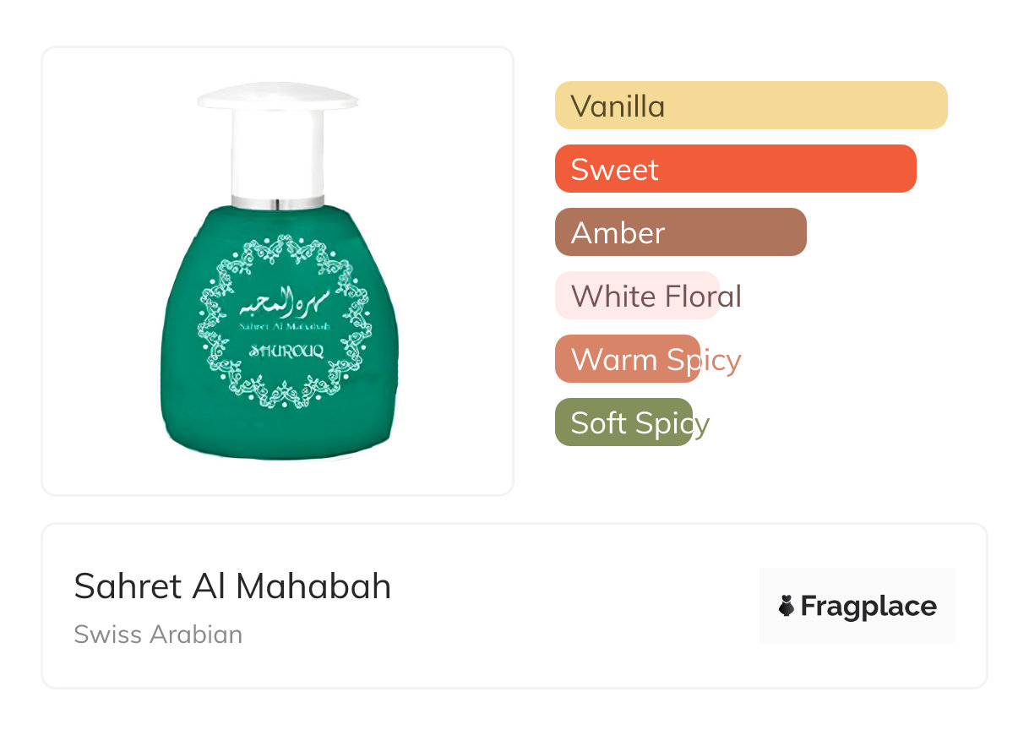Click the Swiss Arabian brand name

pos(158,634)
